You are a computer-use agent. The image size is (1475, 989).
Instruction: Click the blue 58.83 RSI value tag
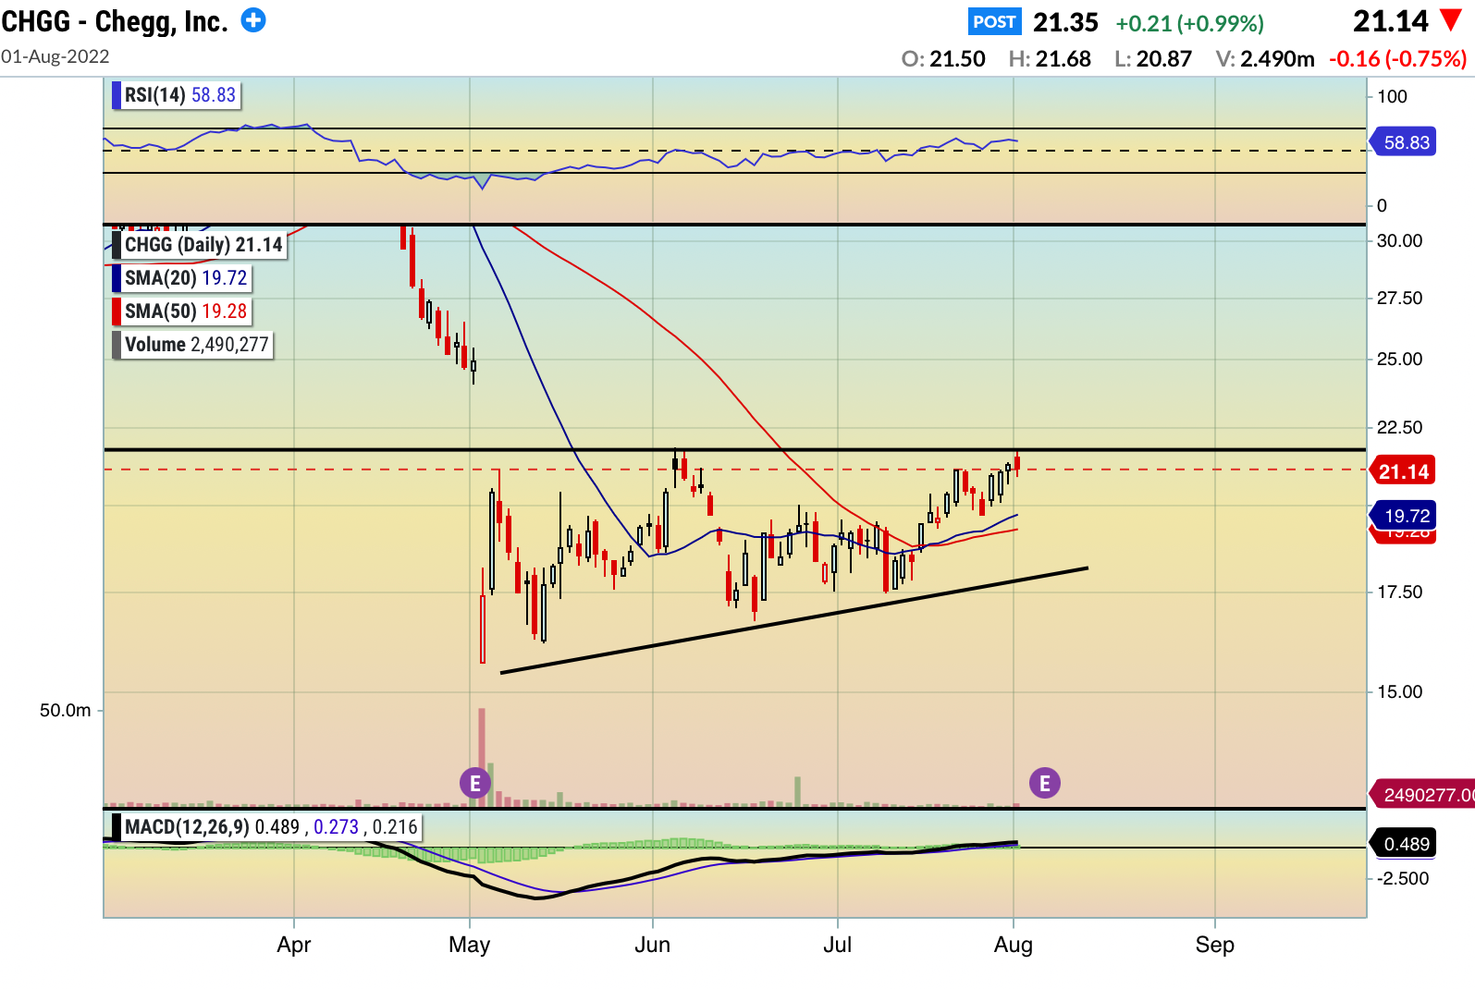click(x=1405, y=142)
